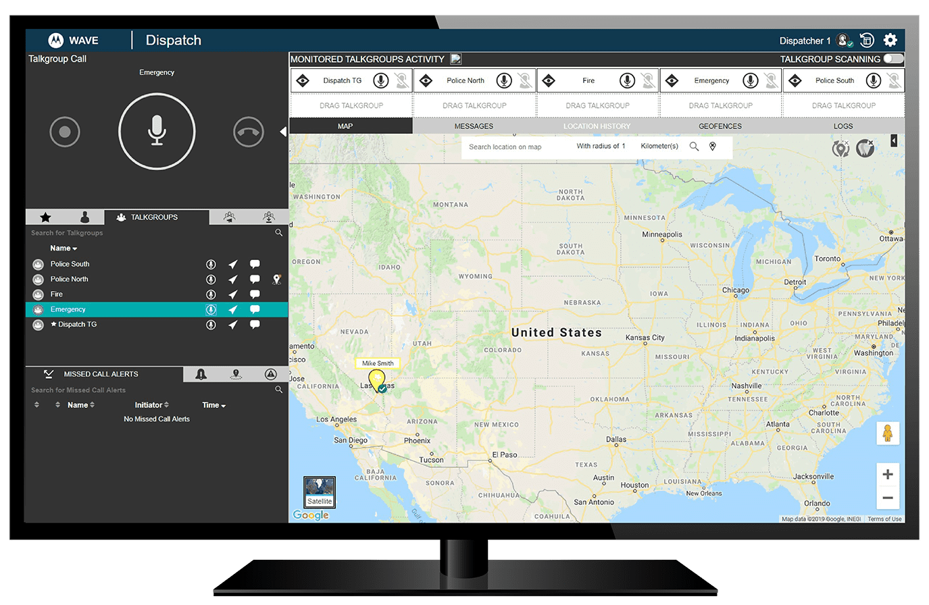
Task: Collapse the left call panel arrow
Action: tap(283, 132)
